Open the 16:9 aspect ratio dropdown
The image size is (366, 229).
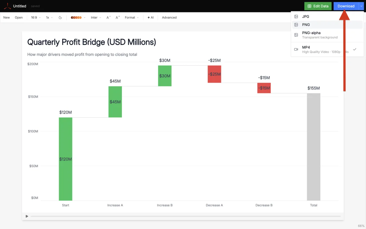click(x=36, y=17)
